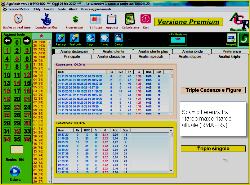Viewport: 250px width, 185px height.
Task: Open Ricerca aggiornamenti menu
Action: (96, 9)
